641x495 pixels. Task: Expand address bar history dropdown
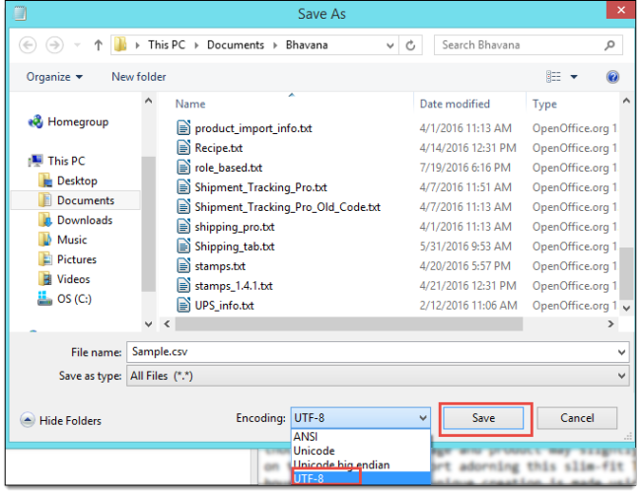coord(390,45)
